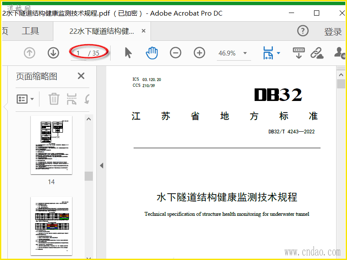Viewport: 347px width, 260px height.
Task: Collapse the navigation pane with left triangle
Action: [101, 166]
